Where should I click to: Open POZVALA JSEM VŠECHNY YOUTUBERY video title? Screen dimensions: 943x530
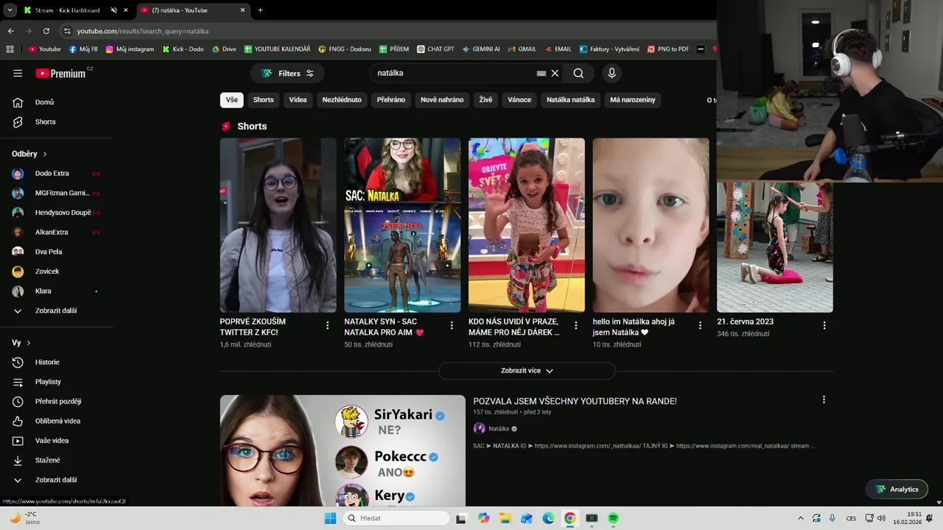coord(575,401)
